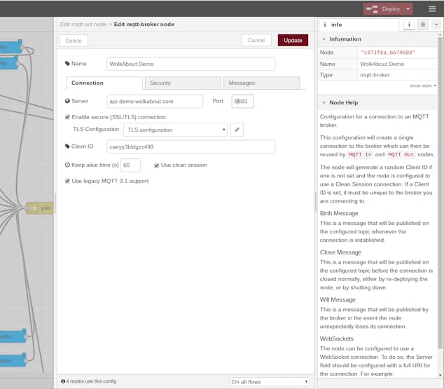The image size is (444, 389).
Task: Collapse the Node Help section
Action: 324,102
